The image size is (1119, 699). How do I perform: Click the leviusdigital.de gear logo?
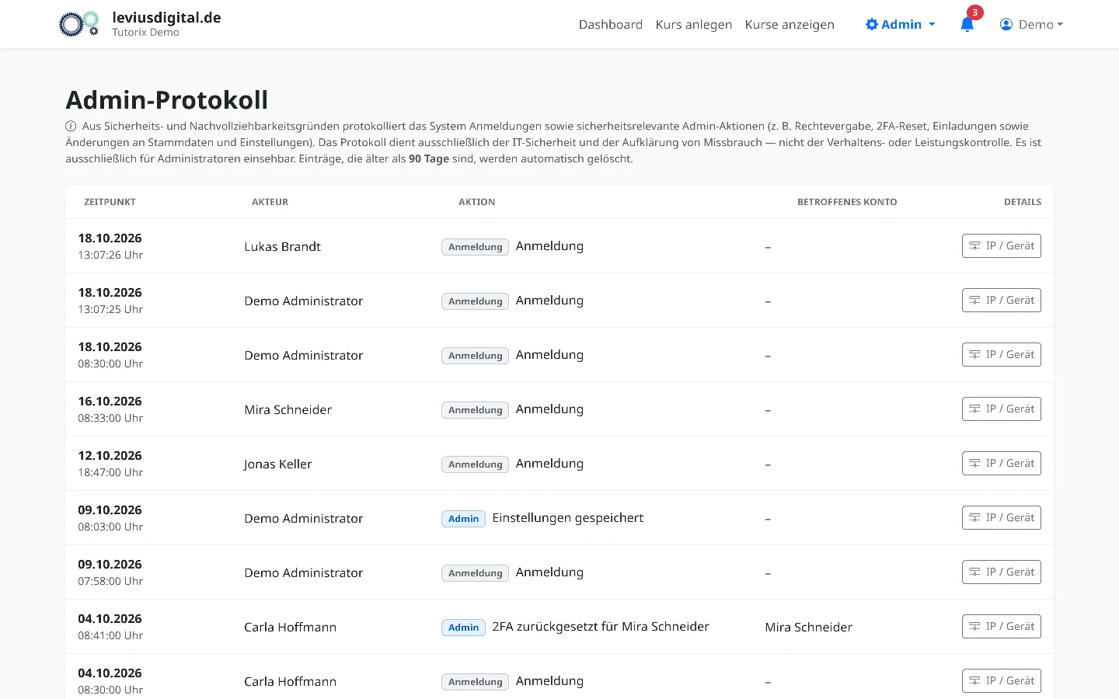[x=79, y=24]
